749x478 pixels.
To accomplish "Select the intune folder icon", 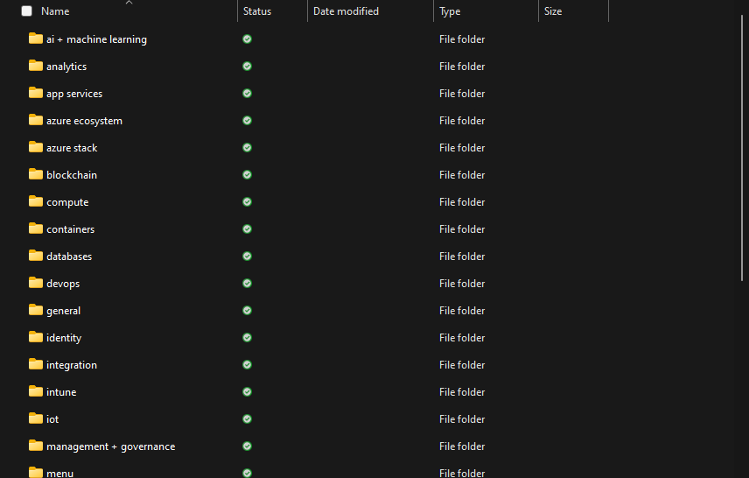I will pos(35,391).
